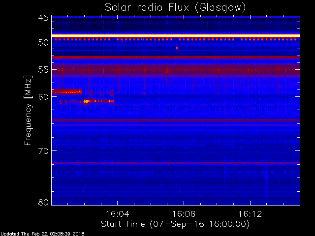This screenshot has height=236, width=315.
Task: Click the 70 frequency tick label
Action: click(43, 151)
